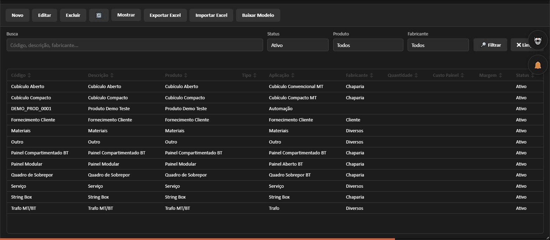Click 'Diversos' in the Trafo MT/BT row
The image size is (550, 240).
click(x=354, y=208)
